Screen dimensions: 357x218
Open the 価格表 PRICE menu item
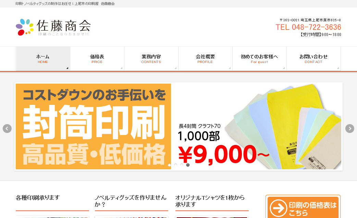(x=97, y=59)
